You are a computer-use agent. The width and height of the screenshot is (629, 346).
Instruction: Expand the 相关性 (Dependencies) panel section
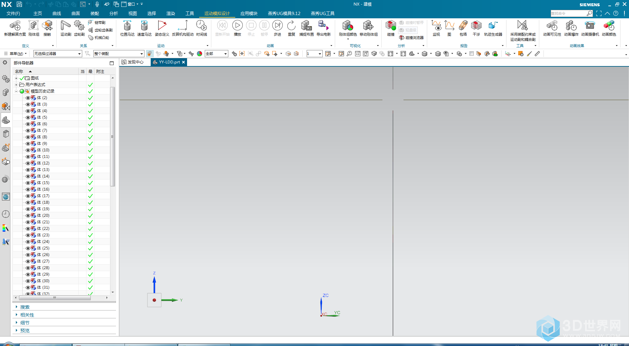(16, 315)
